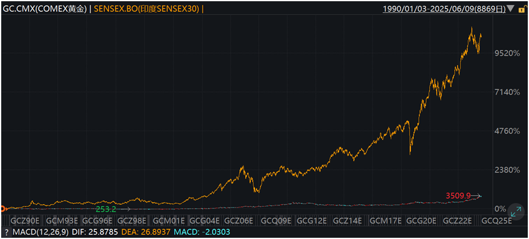Click the GCG04E timeline label
529x239 pixels.
click(205, 221)
